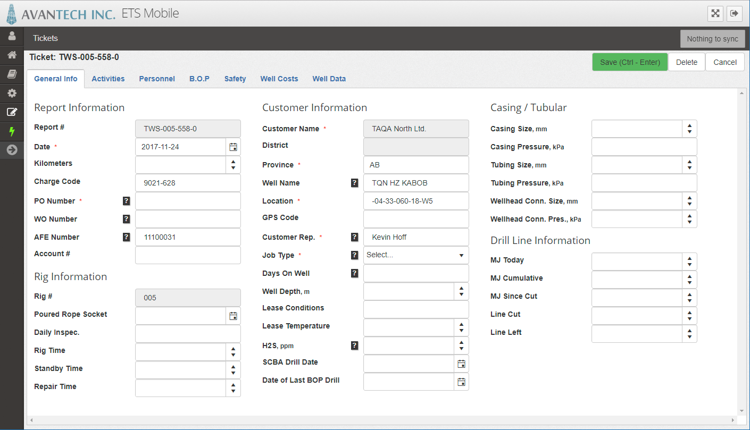Screen dimensions: 750x430
Task: Click the horizontal scrollbar right arrow
Action: pos(733,420)
